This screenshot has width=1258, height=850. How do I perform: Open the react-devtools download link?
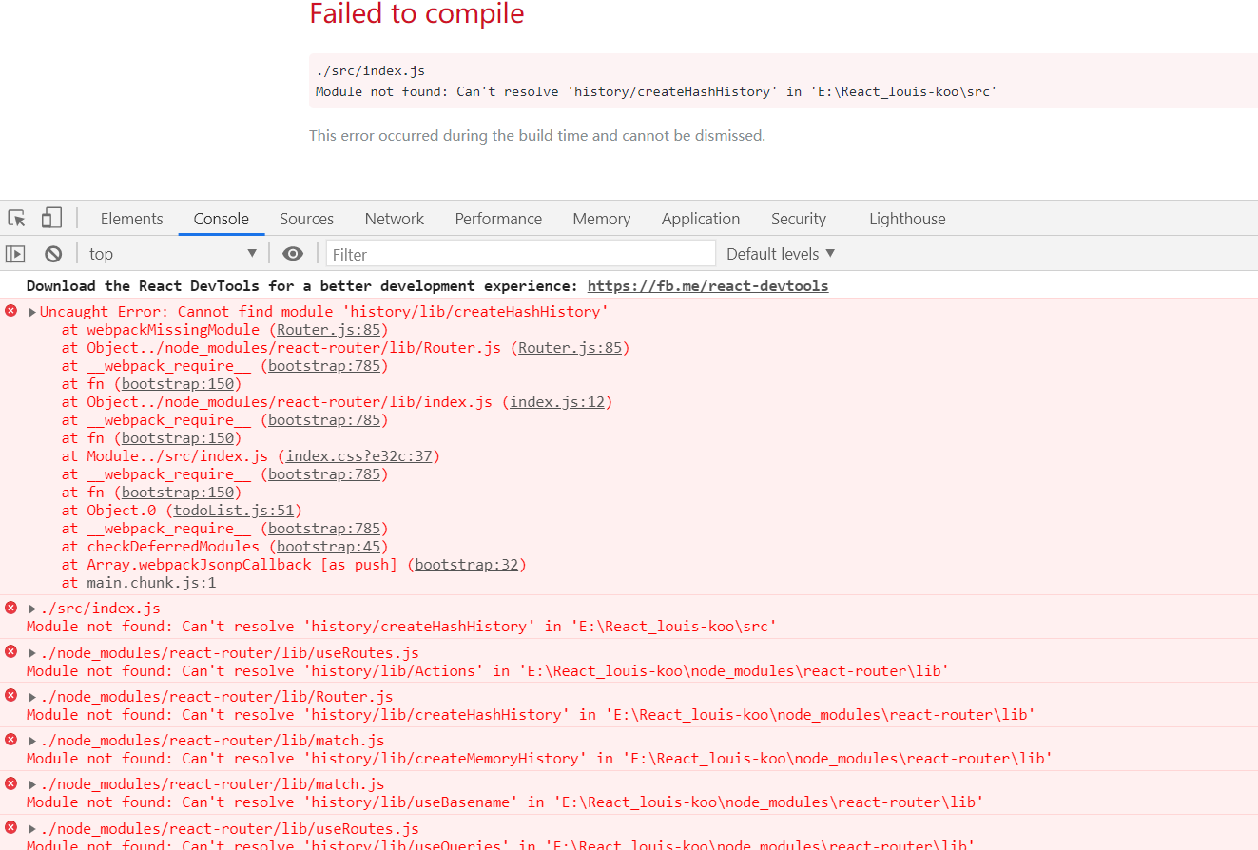pyautogui.click(x=707, y=285)
